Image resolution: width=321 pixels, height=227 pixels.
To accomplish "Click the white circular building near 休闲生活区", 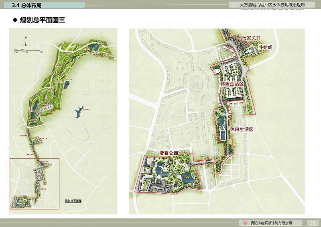I will (x=217, y=71).
